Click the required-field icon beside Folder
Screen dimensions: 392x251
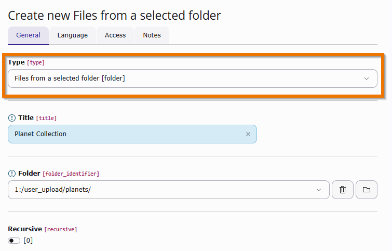click(x=12, y=174)
